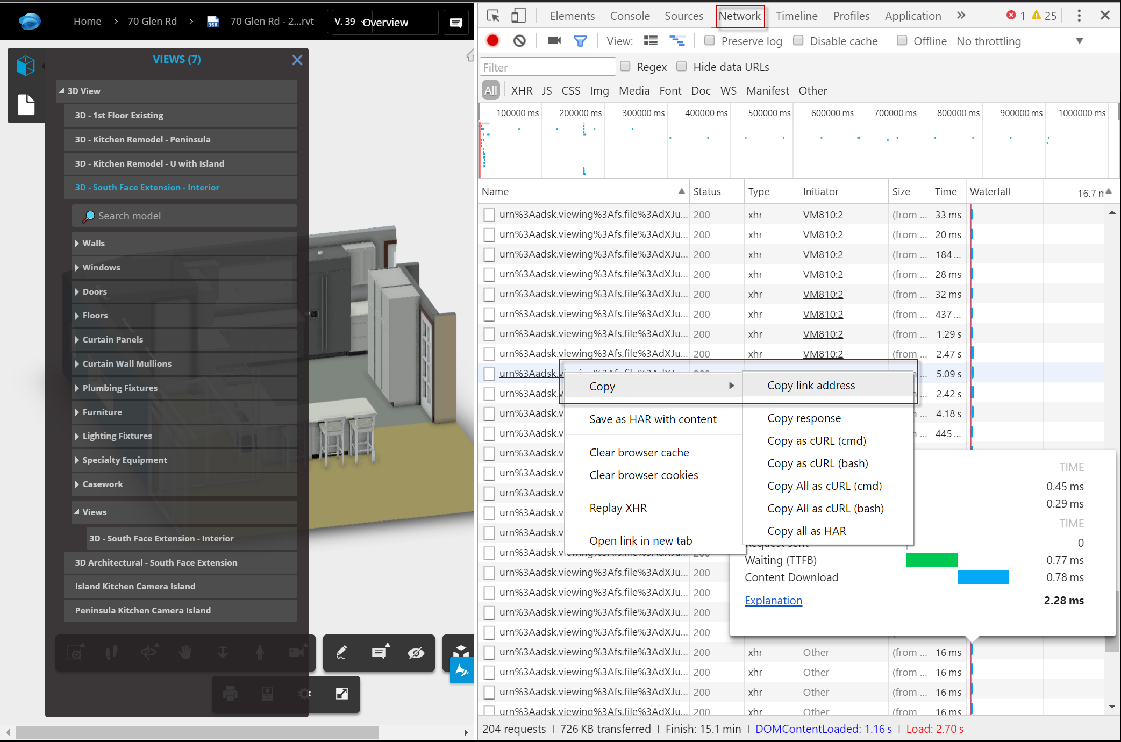The width and height of the screenshot is (1121, 742).
Task: Click the full-screen expand icon
Action: point(342,694)
